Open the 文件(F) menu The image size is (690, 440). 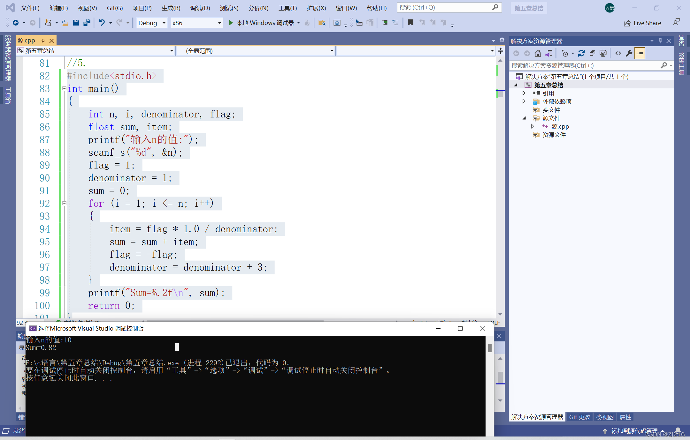pyautogui.click(x=30, y=8)
